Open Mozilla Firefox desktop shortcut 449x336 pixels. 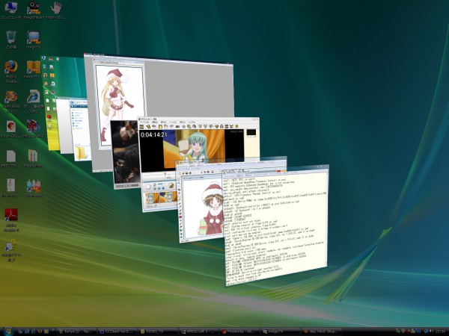[11, 72]
